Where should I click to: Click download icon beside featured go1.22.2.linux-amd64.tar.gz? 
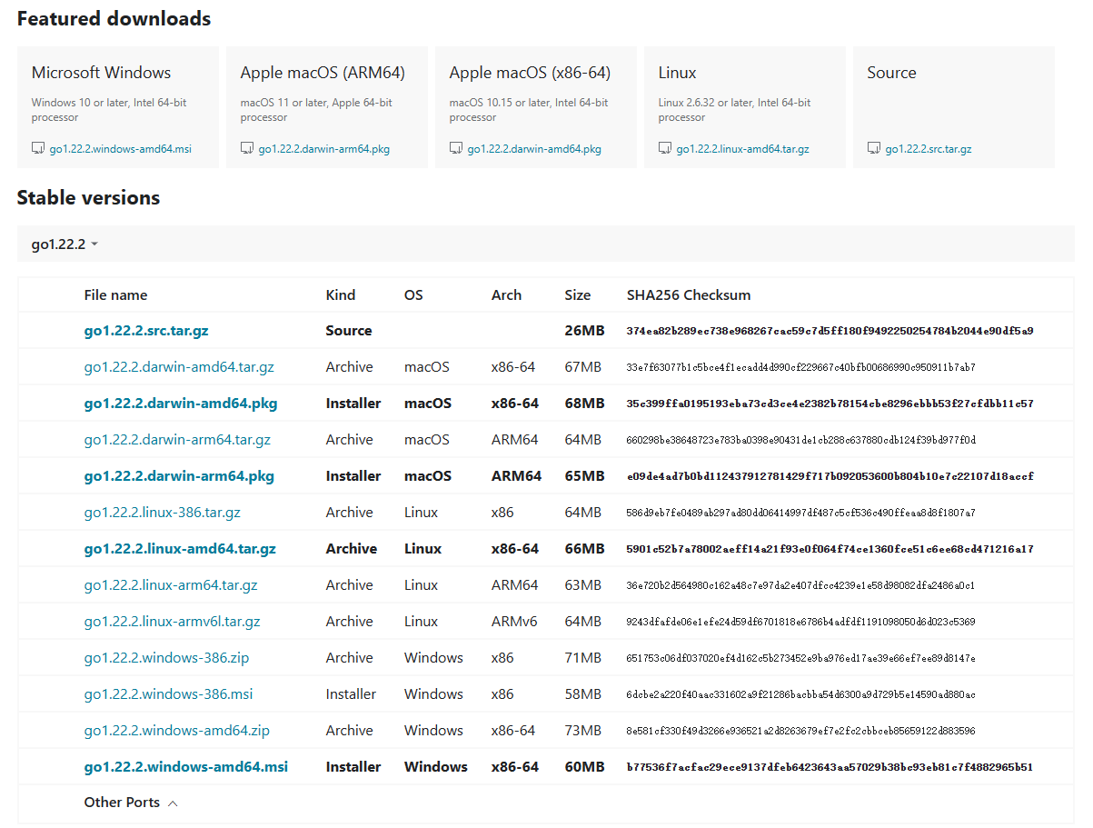pyautogui.click(x=665, y=148)
